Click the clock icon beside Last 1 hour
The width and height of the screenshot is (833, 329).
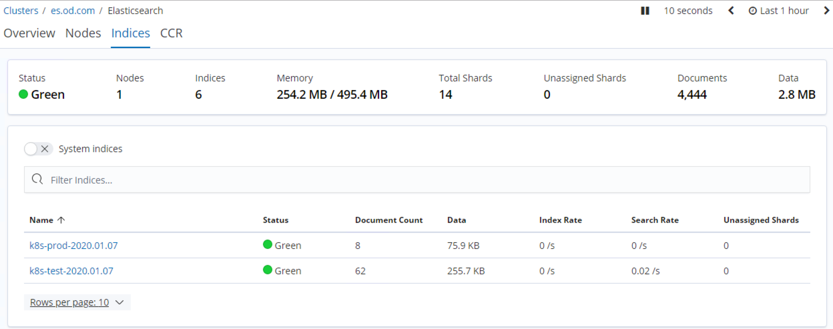(753, 11)
